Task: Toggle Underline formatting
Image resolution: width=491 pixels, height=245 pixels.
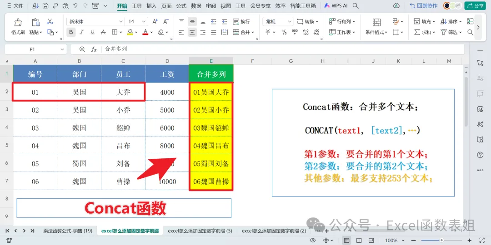Action: pyautogui.click(x=92, y=32)
